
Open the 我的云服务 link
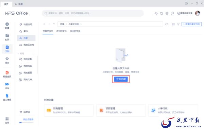[28, 119]
